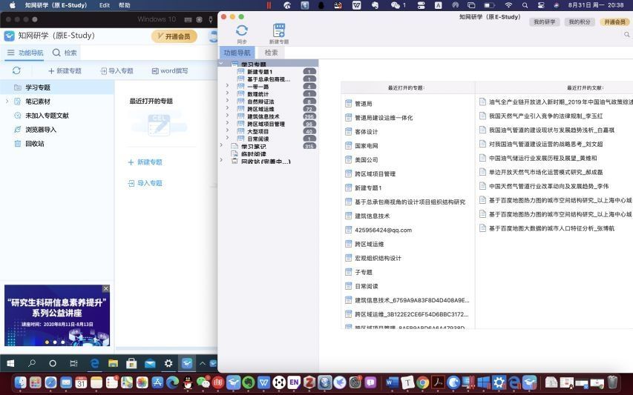The image size is (633, 395).
Task: Select 浏览器导入 in Windows sidebar
Action: 41,130
